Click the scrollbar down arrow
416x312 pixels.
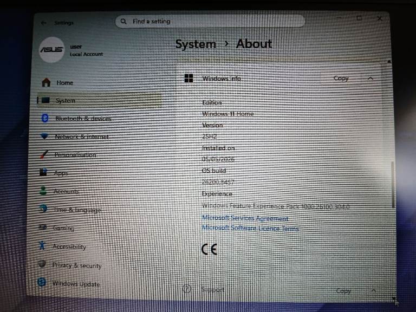(x=393, y=298)
